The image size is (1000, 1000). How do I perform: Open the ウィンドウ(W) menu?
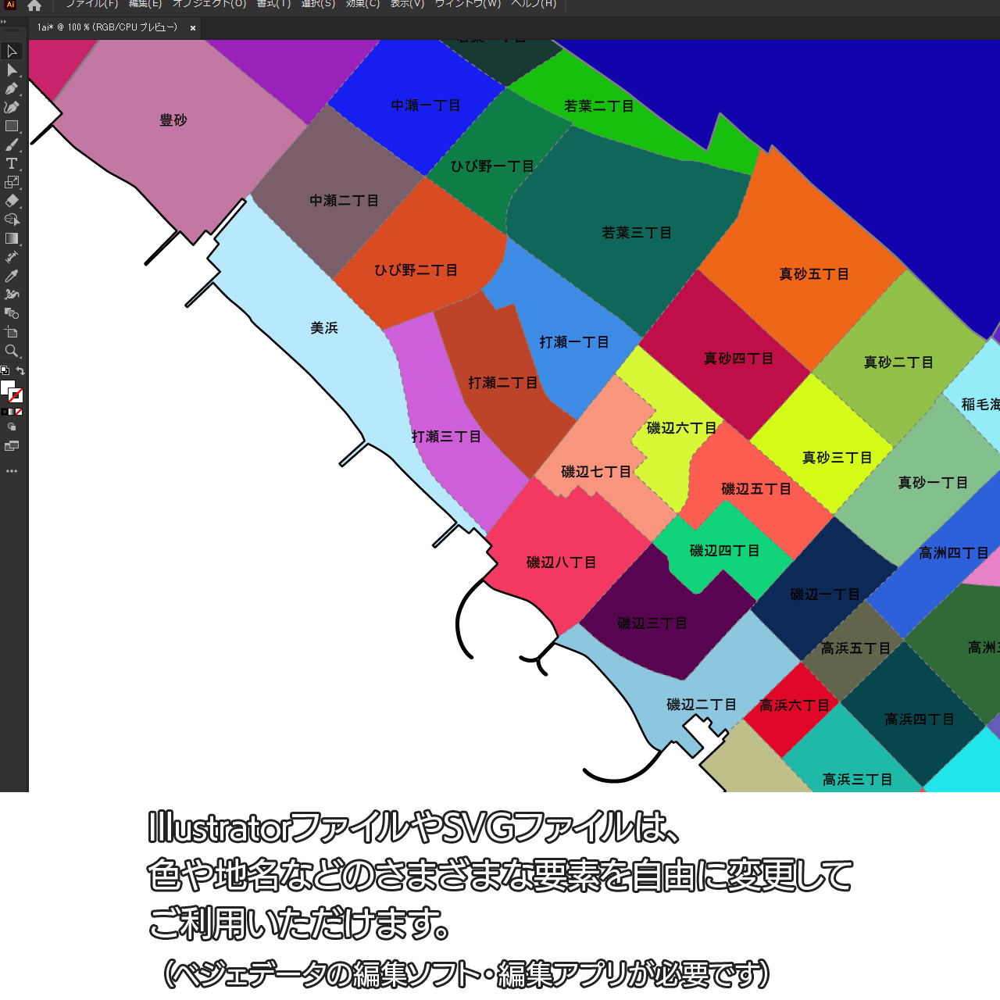pos(468,4)
